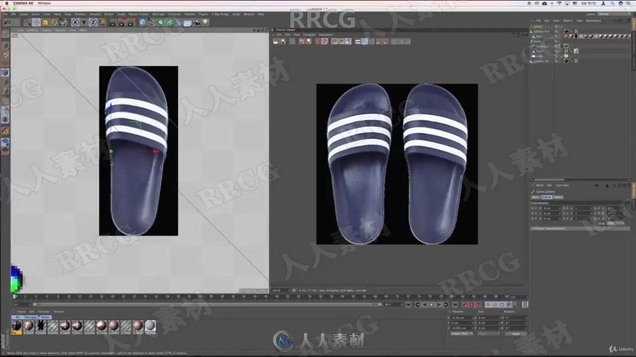Image resolution: width=636 pixels, height=357 pixels.
Task: Open rotation Order dropdown
Action: click(615, 223)
